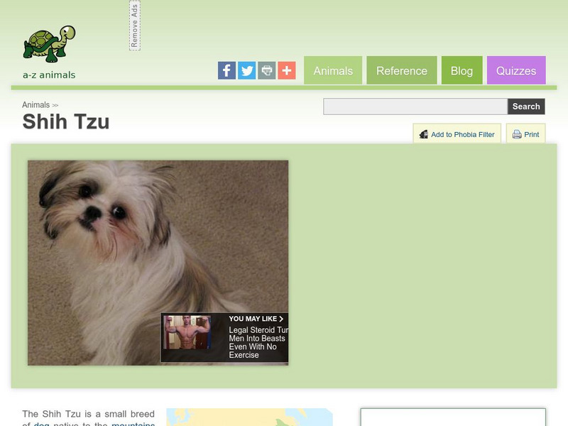
Task: Go to the Blog section
Action: click(462, 70)
